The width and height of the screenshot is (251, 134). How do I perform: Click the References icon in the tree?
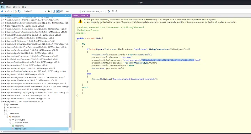[7, 108]
